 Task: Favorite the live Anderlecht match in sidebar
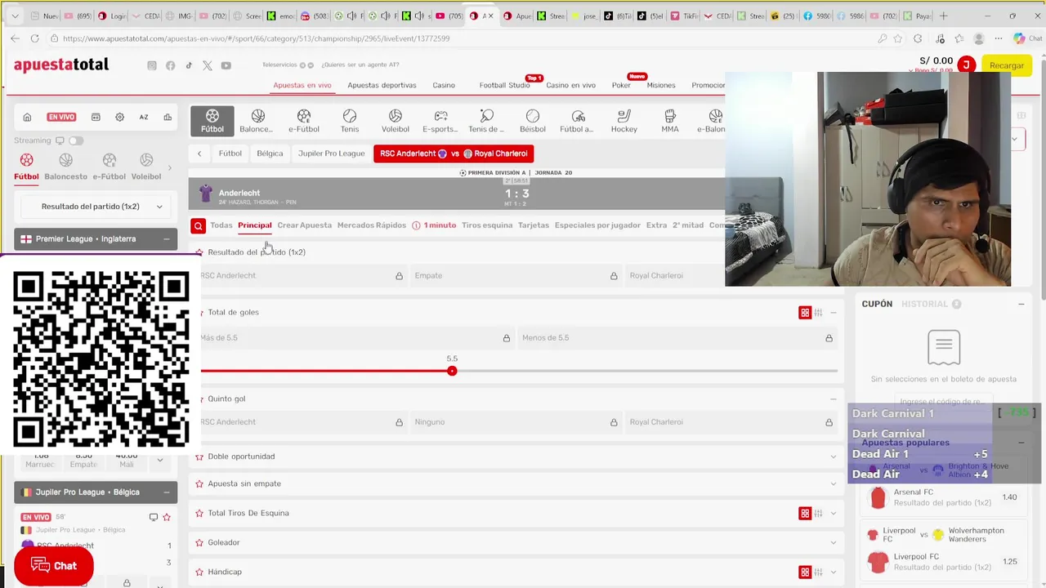(167, 517)
